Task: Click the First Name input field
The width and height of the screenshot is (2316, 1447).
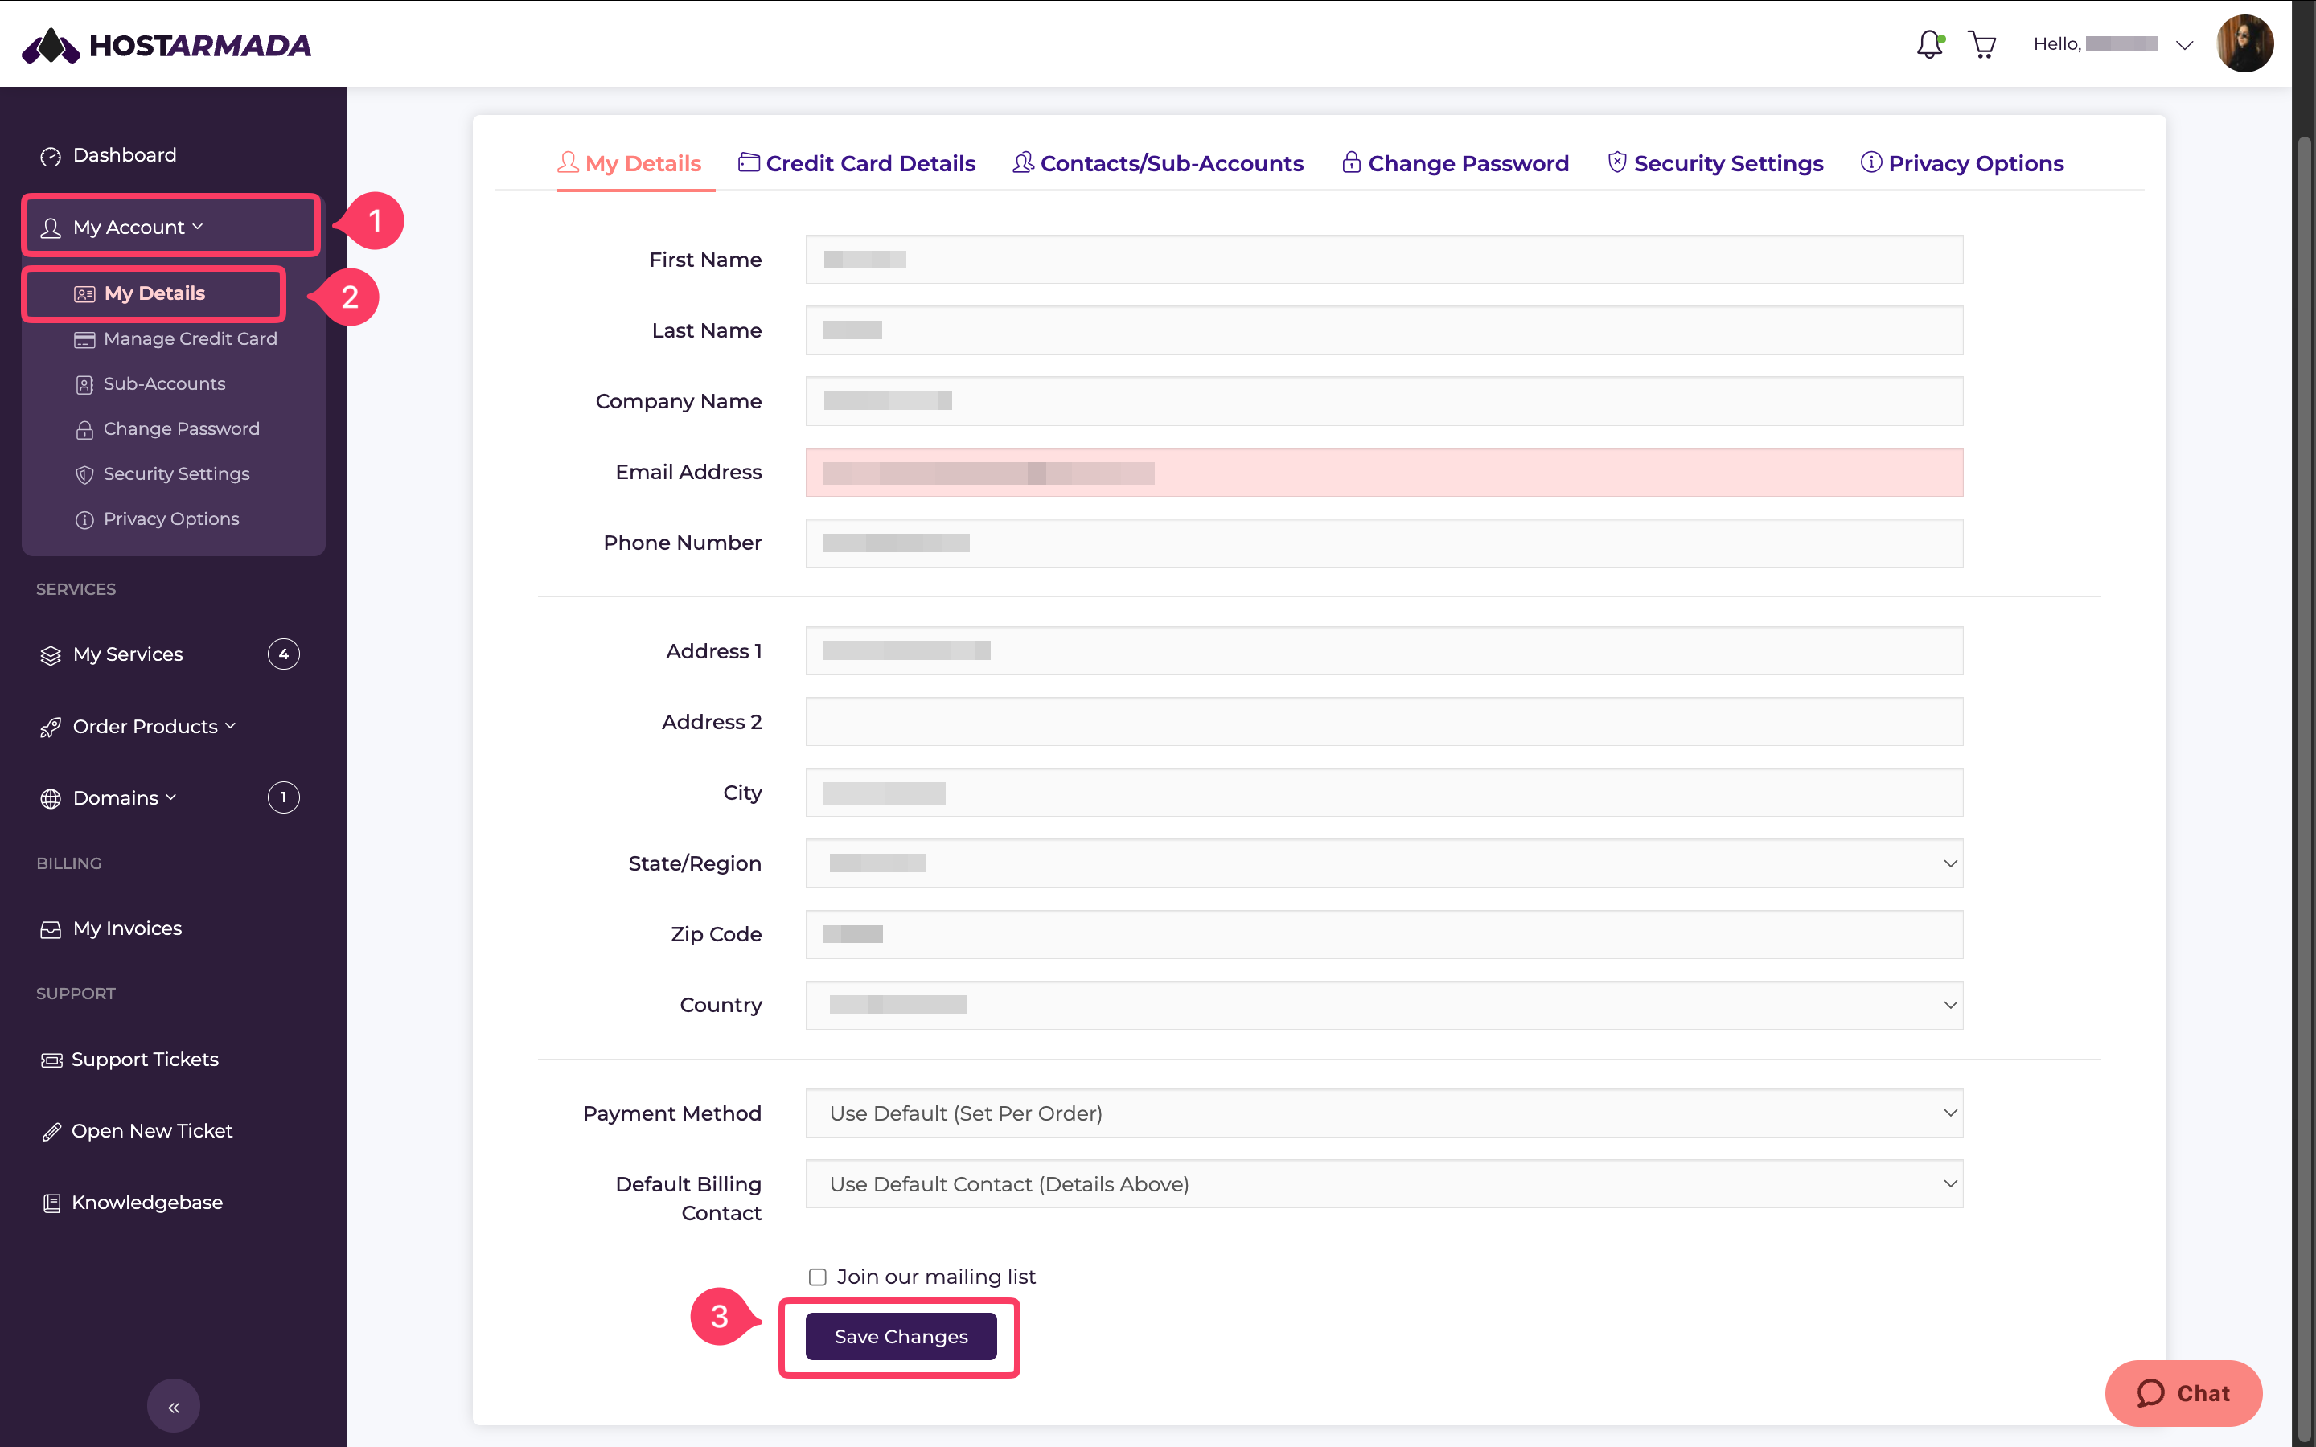Action: pos(1384,260)
